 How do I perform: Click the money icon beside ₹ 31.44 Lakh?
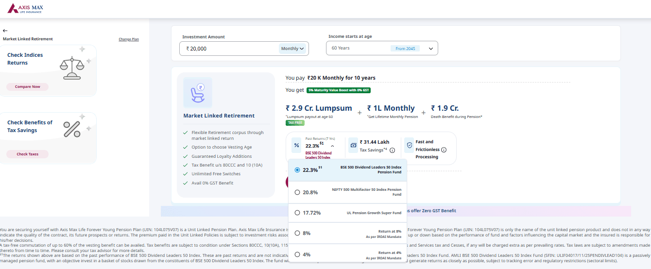[x=354, y=145]
